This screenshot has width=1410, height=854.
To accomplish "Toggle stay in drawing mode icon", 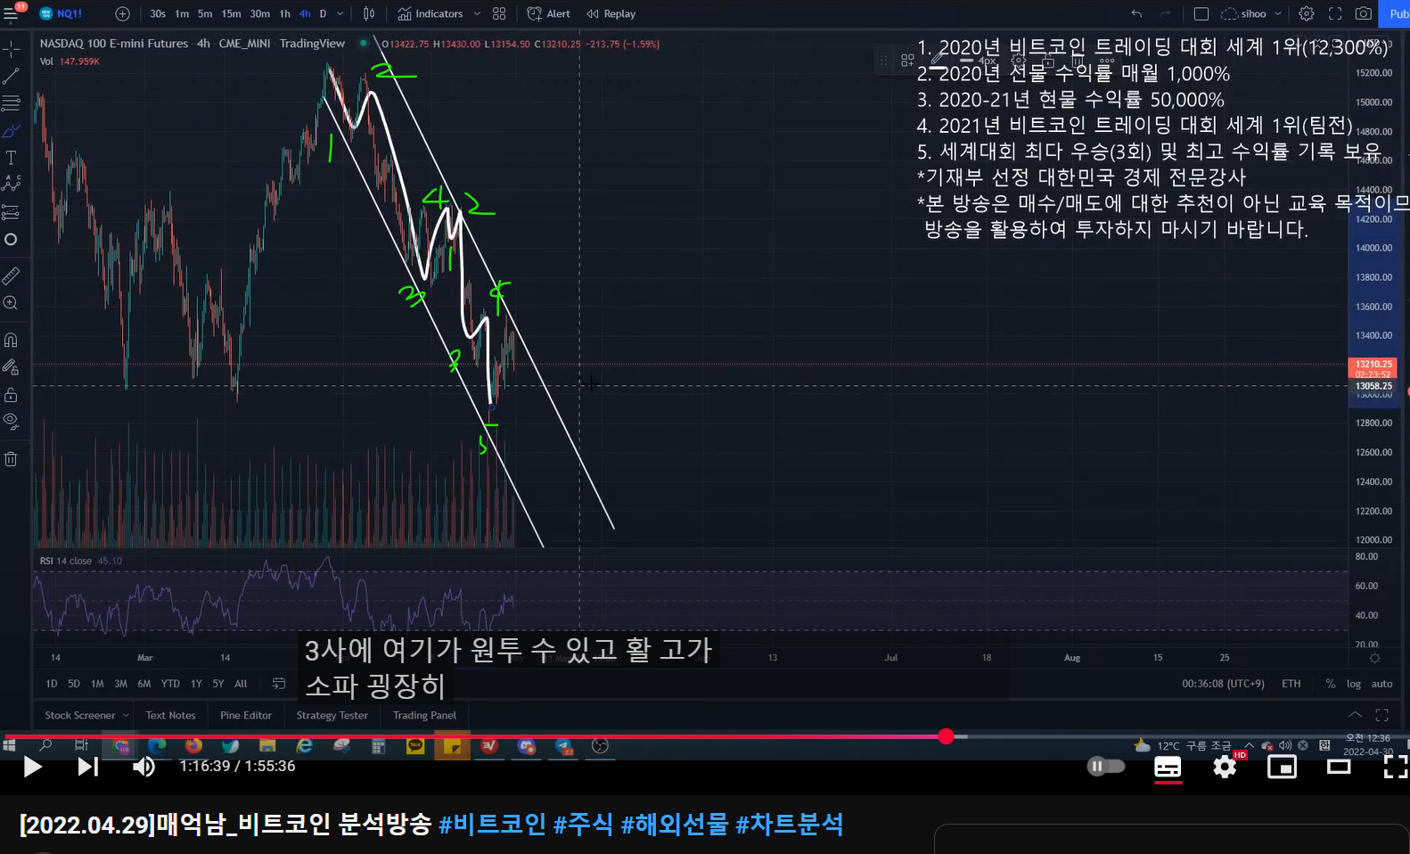I will pyautogui.click(x=12, y=366).
